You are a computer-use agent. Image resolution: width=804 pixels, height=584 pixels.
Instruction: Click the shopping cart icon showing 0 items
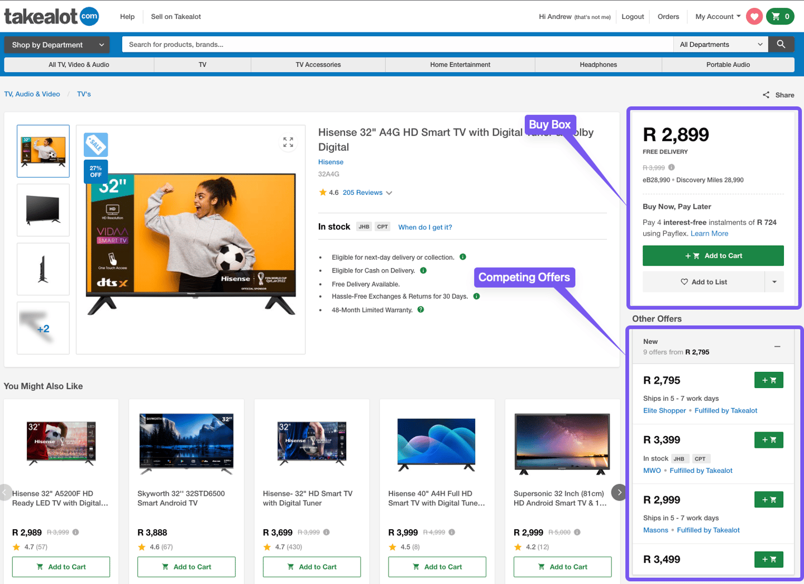780,16
